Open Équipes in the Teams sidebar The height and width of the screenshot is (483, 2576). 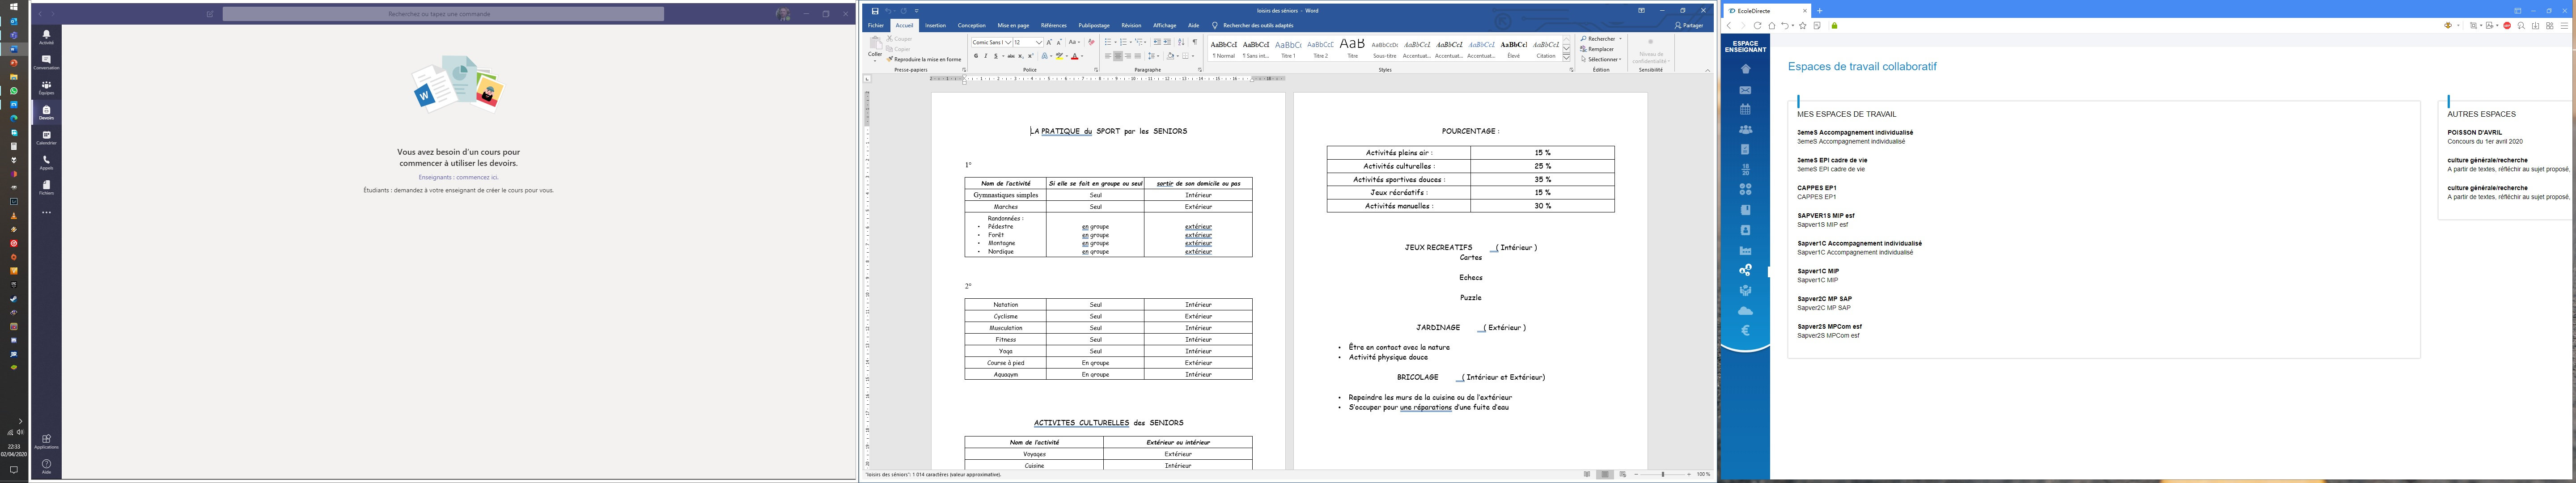click(x=46, y=87)
